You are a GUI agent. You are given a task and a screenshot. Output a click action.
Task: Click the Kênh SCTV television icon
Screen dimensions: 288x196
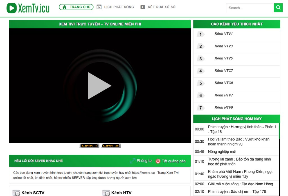(x=16, y=193)
